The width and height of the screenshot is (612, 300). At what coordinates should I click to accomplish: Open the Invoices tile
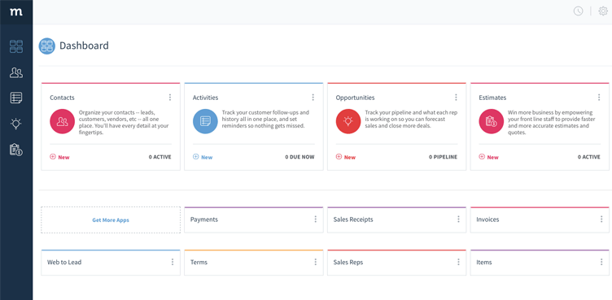tap(540, 220)
